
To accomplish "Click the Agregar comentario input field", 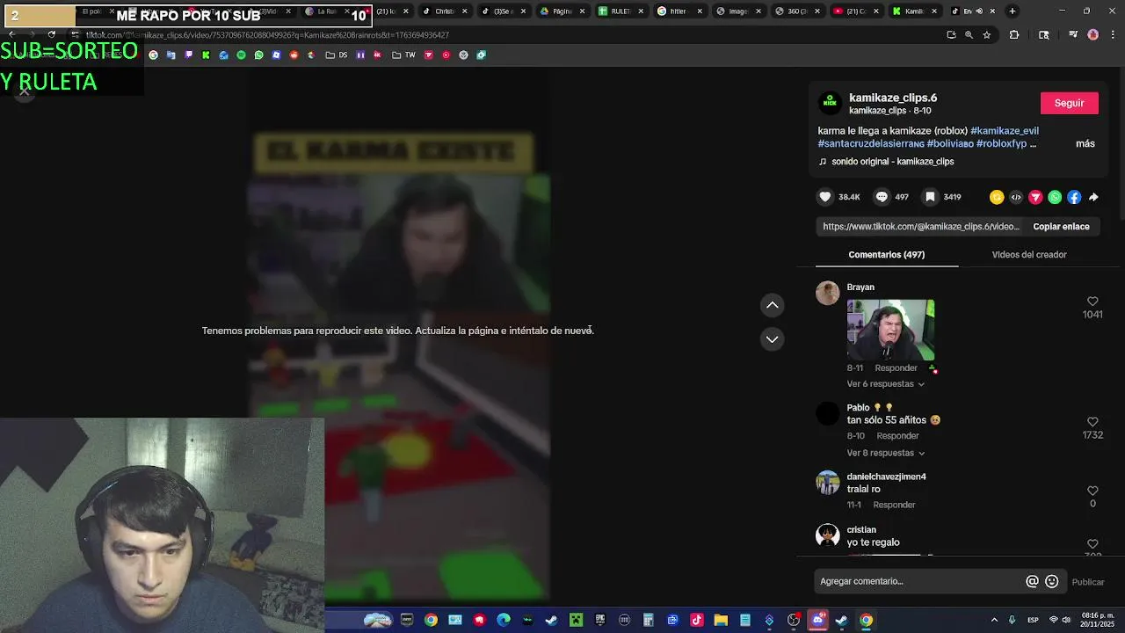I will (x=918, y=581).
